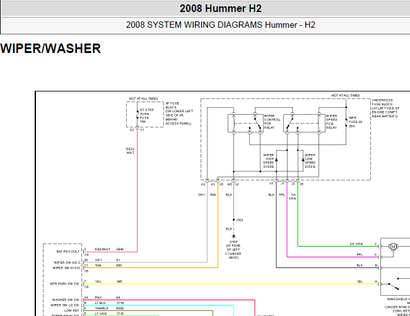Click the "YEL 196" circuit label
This screenshot has width=410, height=316.
click(x=108, y=281)
